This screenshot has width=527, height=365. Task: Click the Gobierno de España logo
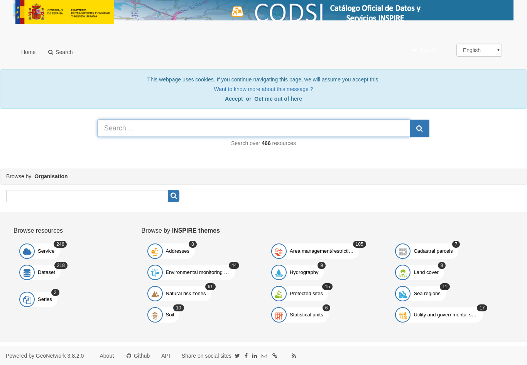(x=65, y=12)
